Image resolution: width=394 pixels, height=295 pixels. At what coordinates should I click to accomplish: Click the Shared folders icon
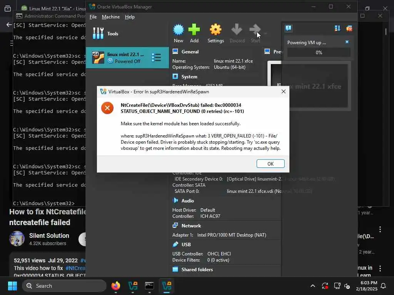tap(175, 269)
